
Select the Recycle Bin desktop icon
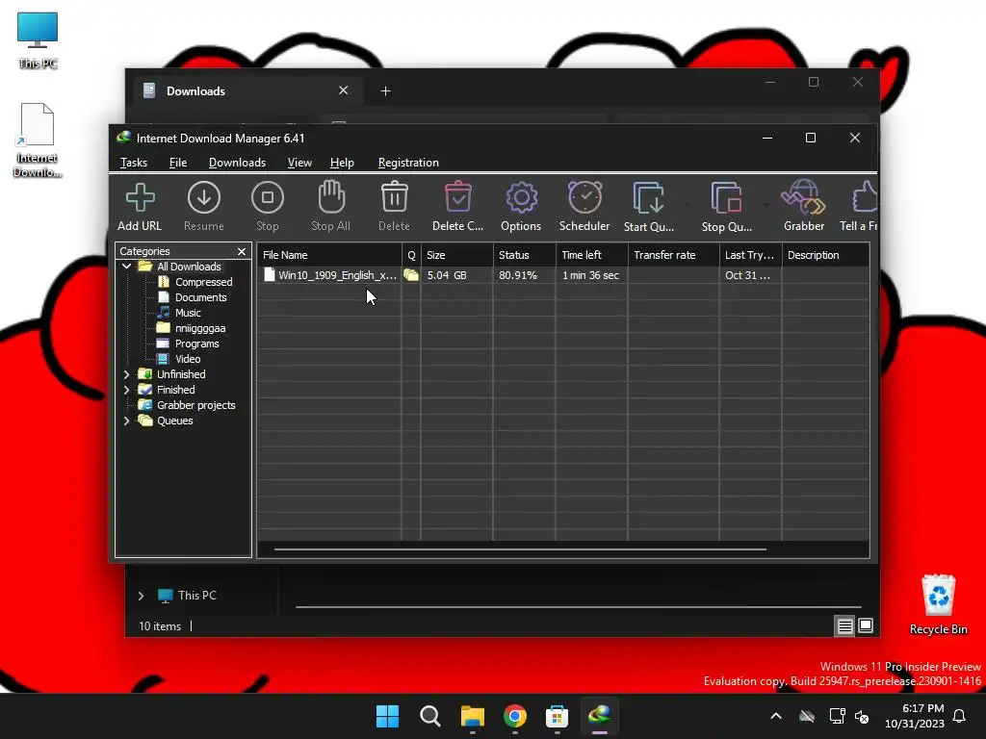pos(938,605)
